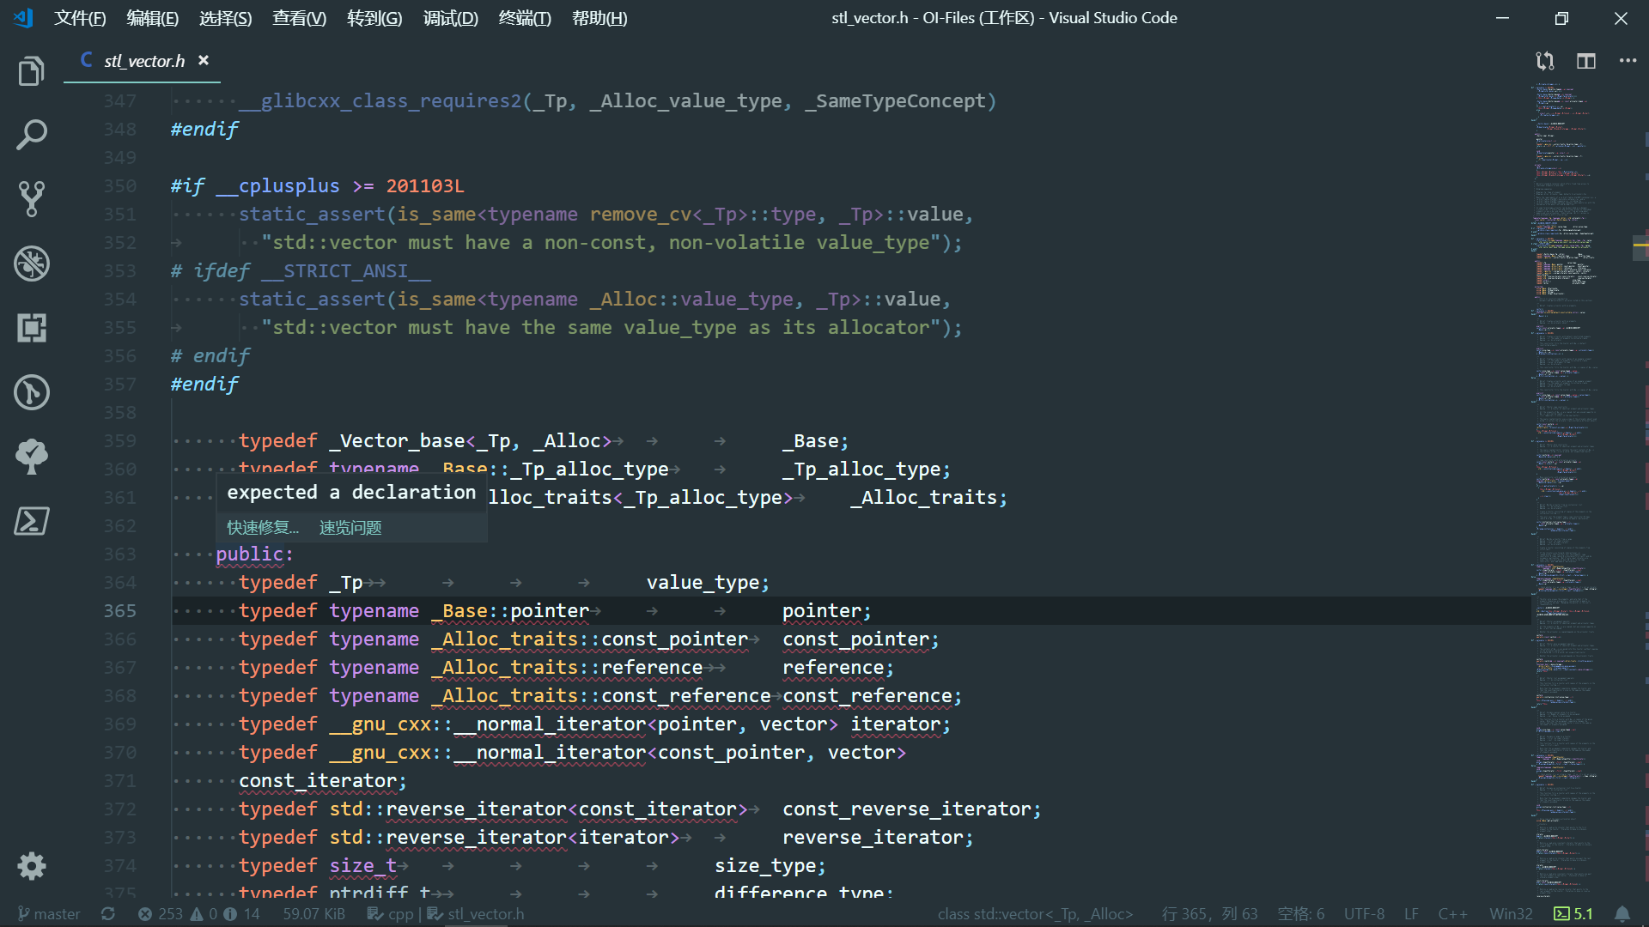
Task: Open the 终端(T) menu
Action: click(x=524, y=18)
